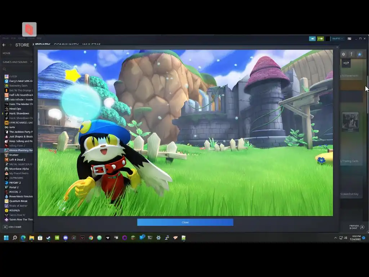Click the Left 4 Dead 2 icon
Image resolution: width=369 pixels, height=277 pixels.
coord(6,159)
